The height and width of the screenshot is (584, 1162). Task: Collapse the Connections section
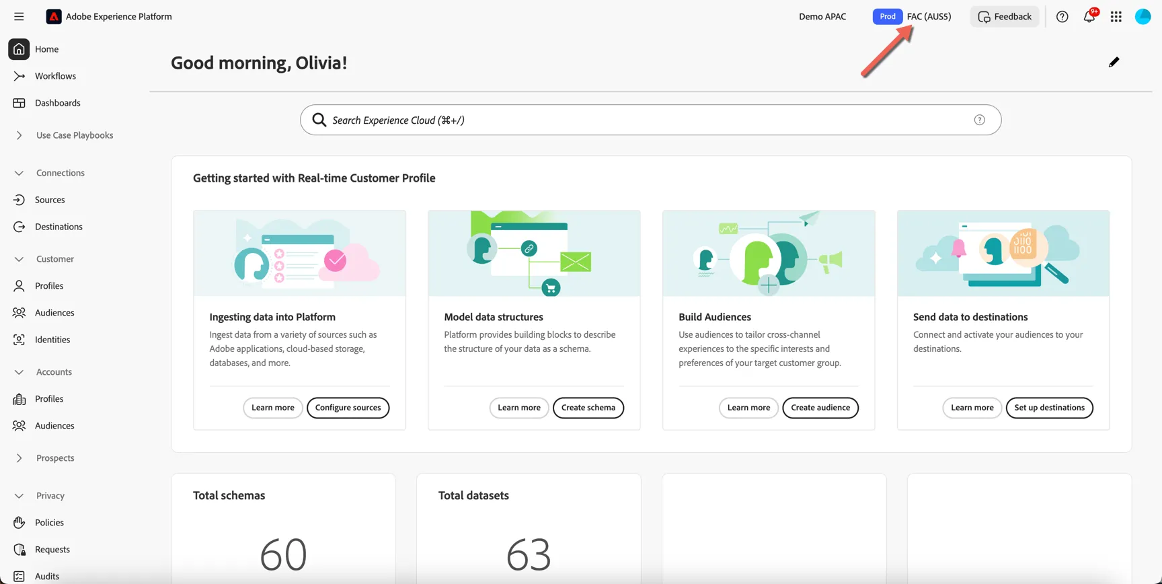[x=19, y=173]
